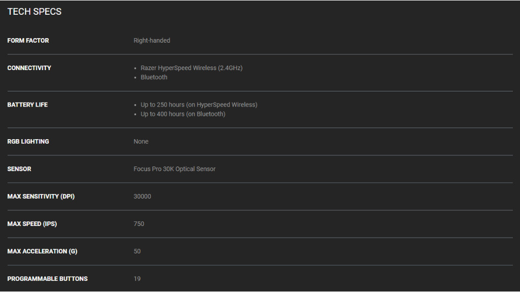
Task: Click the MAX SPEED (IPS) label
Action: point(32,224)
